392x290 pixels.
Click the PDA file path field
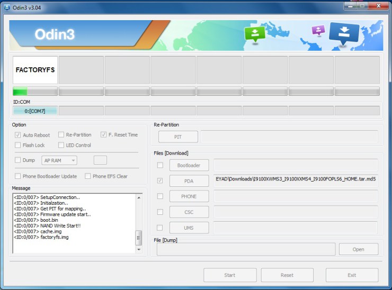click(295, 180)
